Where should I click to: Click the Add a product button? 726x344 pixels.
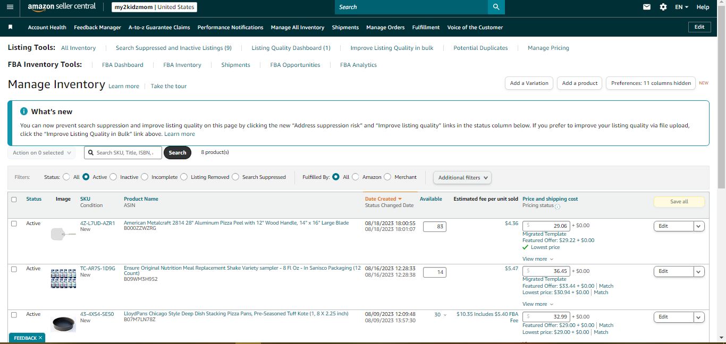pos(580,83)
